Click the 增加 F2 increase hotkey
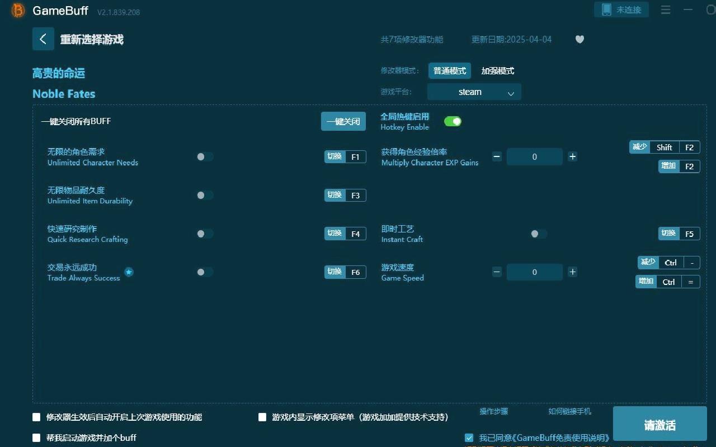 pos(679,167)
